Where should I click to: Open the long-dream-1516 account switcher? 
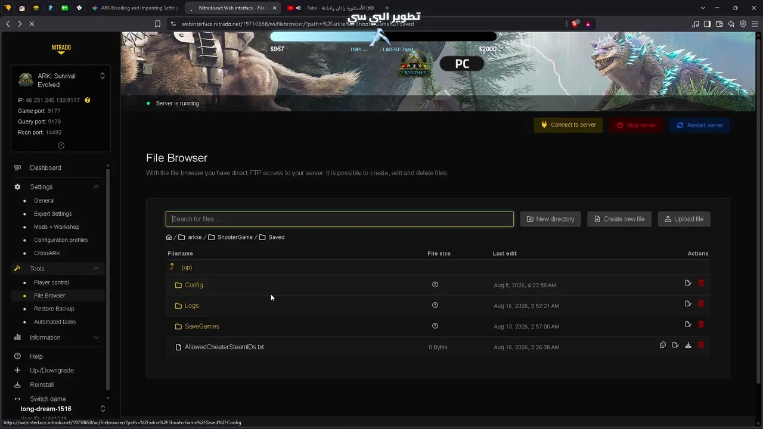pyautogui.click(x=103, y=409)
